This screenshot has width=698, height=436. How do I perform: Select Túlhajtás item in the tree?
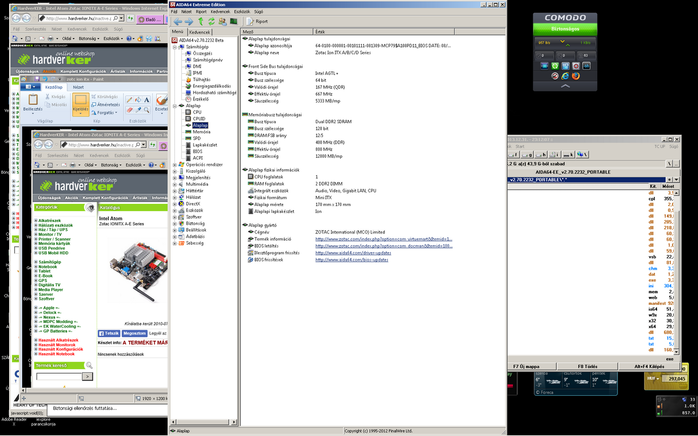202,79
